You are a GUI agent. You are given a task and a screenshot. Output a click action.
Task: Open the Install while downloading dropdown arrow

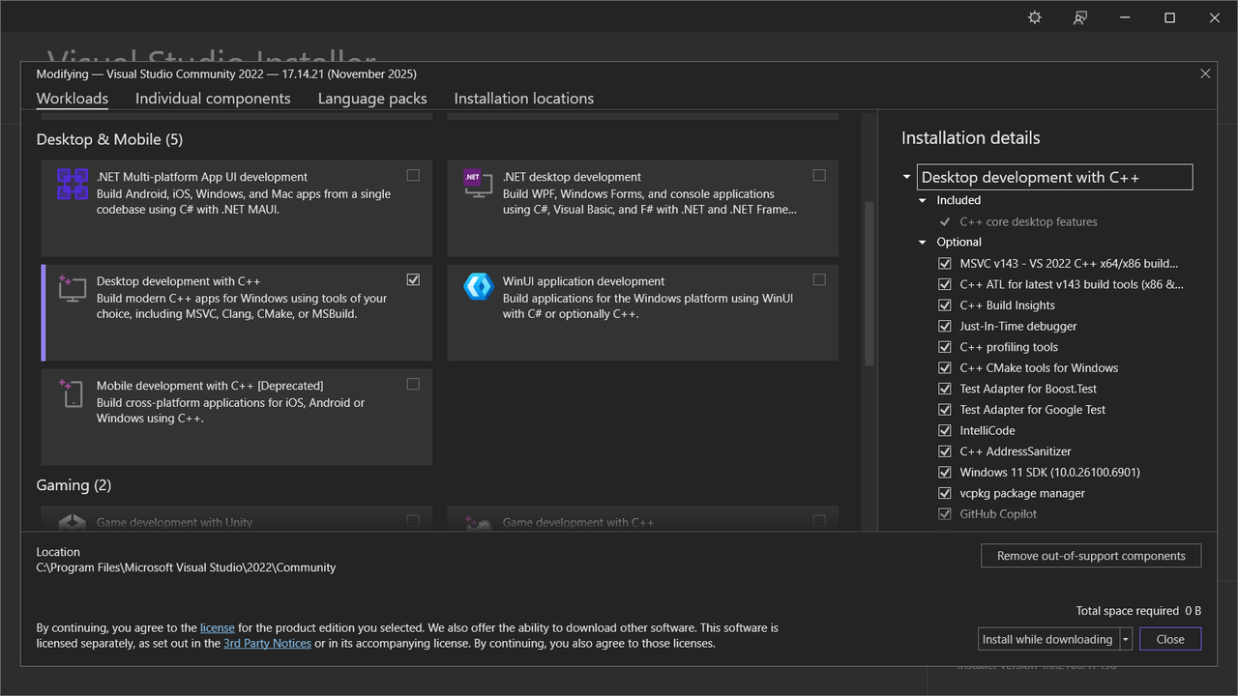1126,639
